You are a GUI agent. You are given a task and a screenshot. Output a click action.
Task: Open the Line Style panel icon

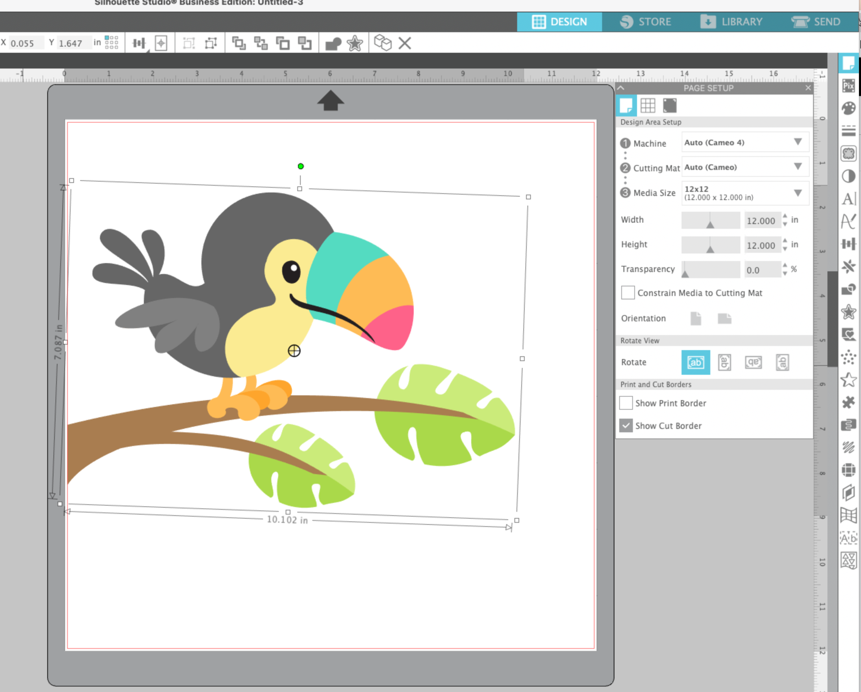pyautogui.click(x=848, y=131)
